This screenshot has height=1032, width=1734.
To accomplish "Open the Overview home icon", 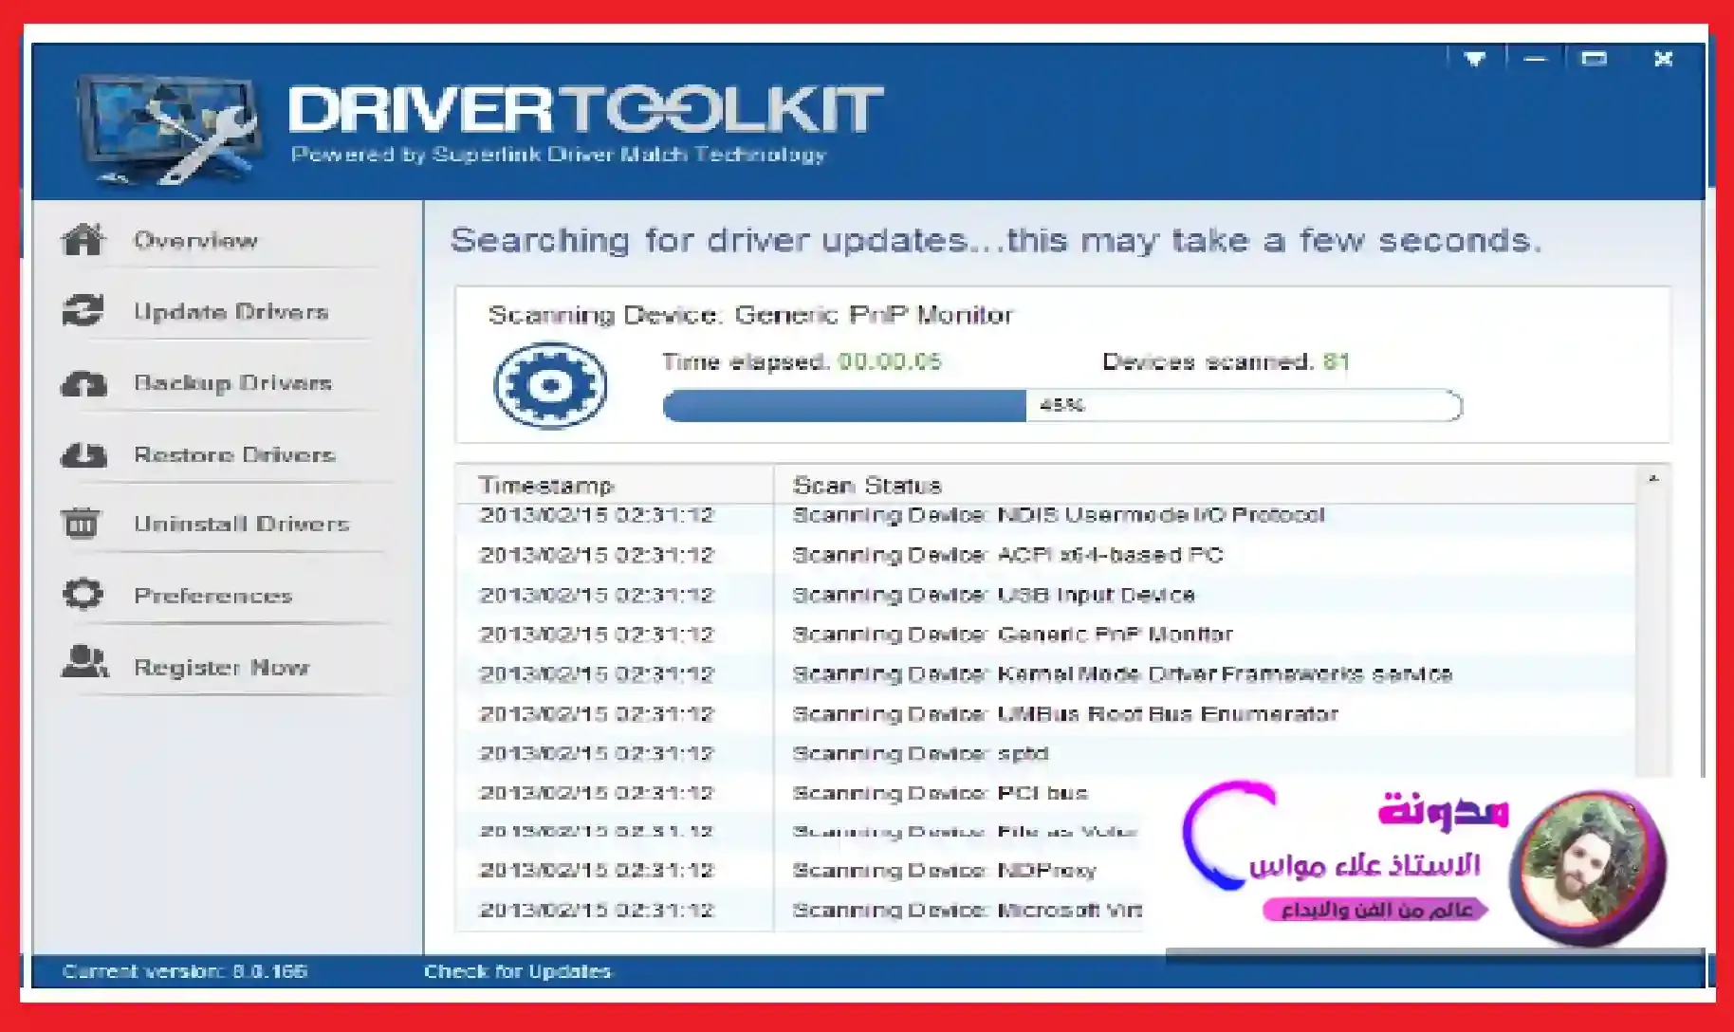I will coord(83,239).
